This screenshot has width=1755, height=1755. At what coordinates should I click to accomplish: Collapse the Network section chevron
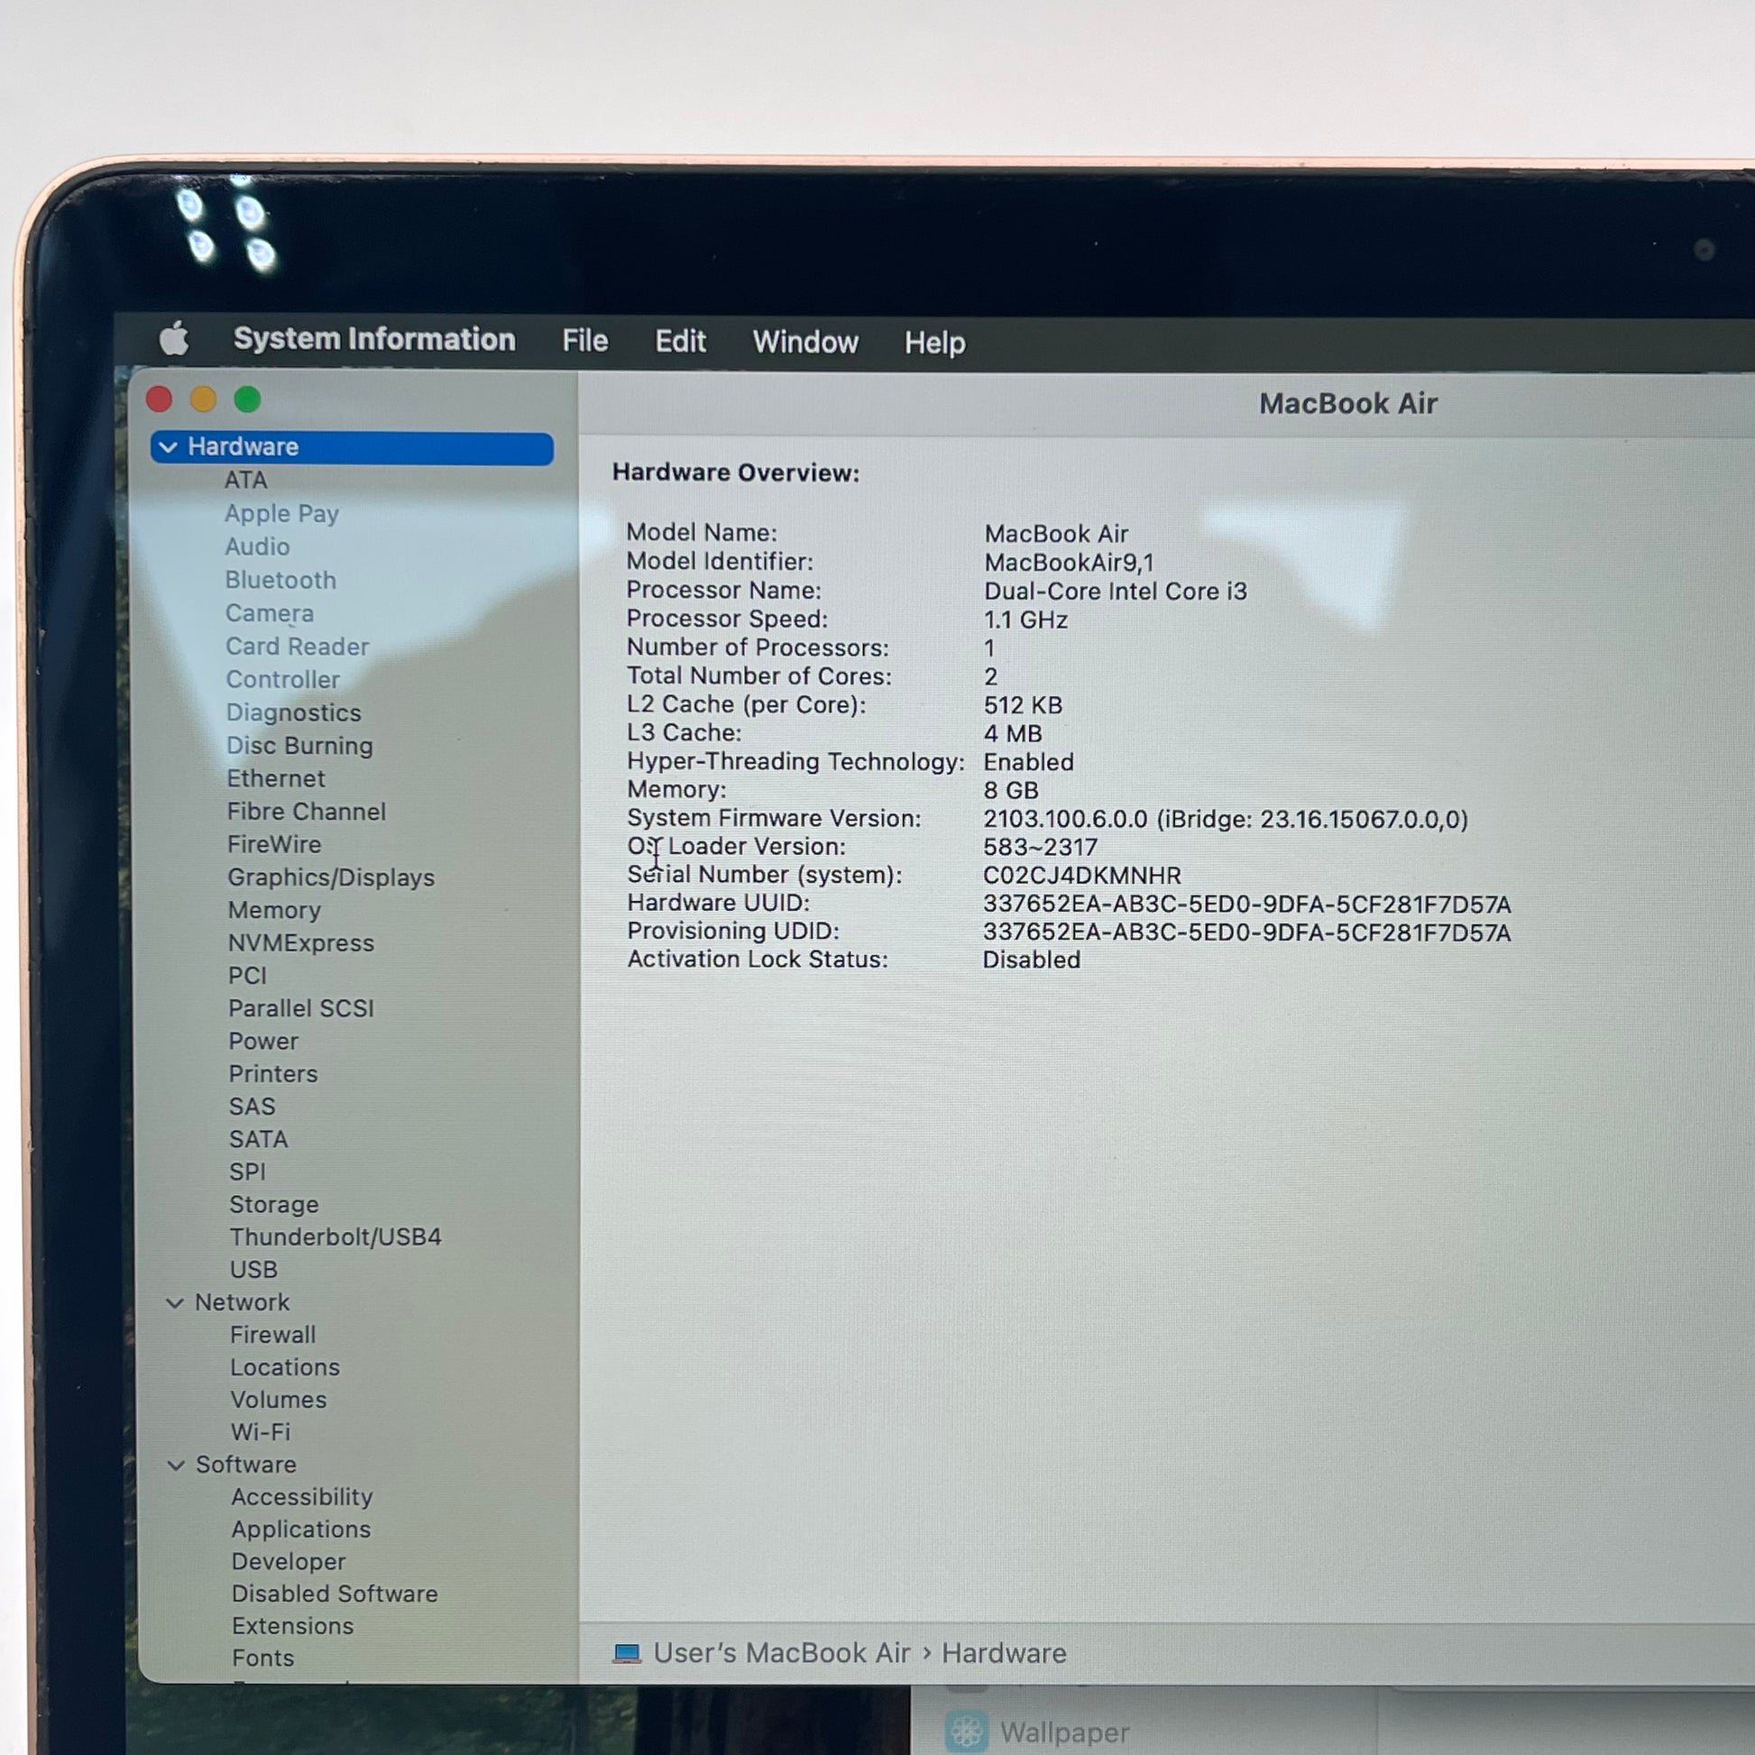pyautogui.click(x=175, y=1302)
